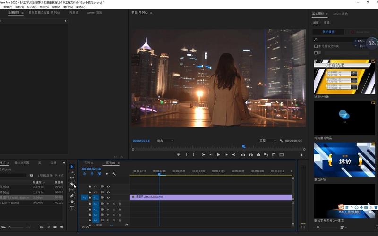Click the Program monitor add marker button
This screenshot has height=236, width=378.
[x=179, y=155]
